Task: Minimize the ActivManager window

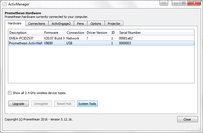Action: tap(176, 3)
